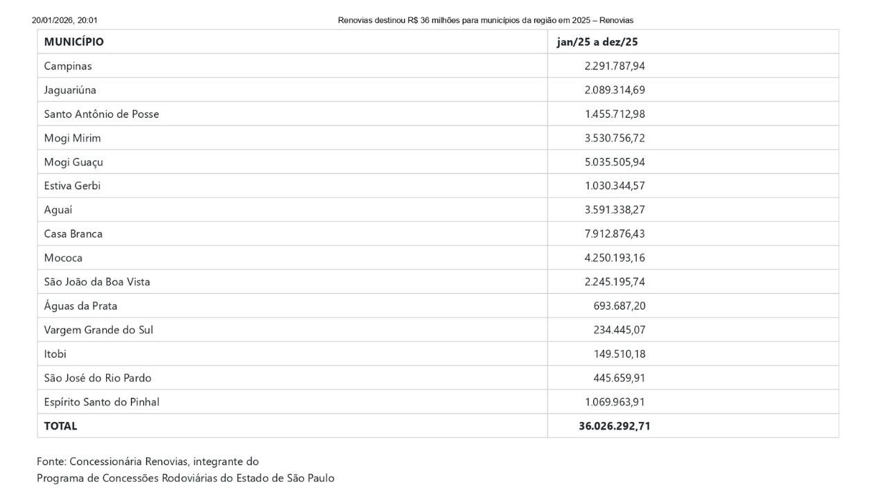The width and height of the screenshot is (887, 499).
Task: Click the Jaguariúna value 2.089.314,69
Action: (x=615, y=90)
